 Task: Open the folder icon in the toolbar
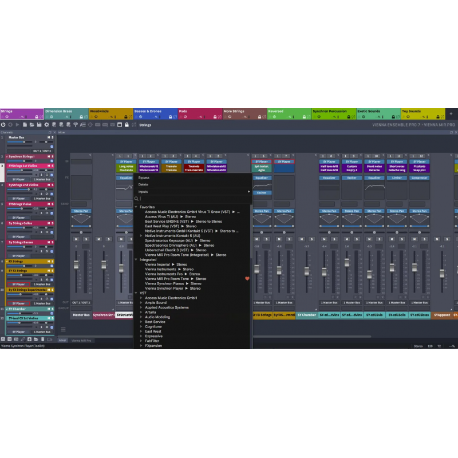pos(32,125)
